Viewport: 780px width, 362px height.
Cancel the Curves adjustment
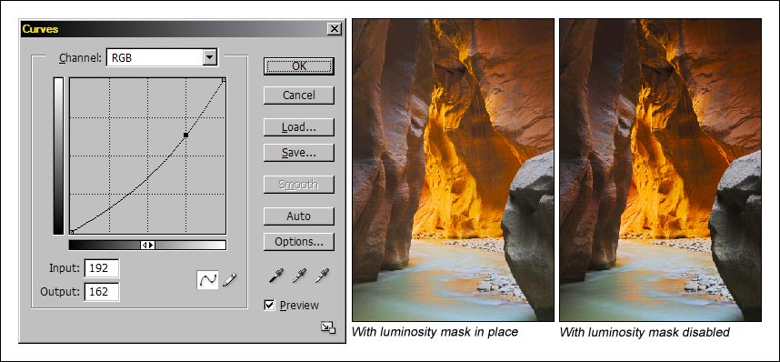[x=298, y=96]
